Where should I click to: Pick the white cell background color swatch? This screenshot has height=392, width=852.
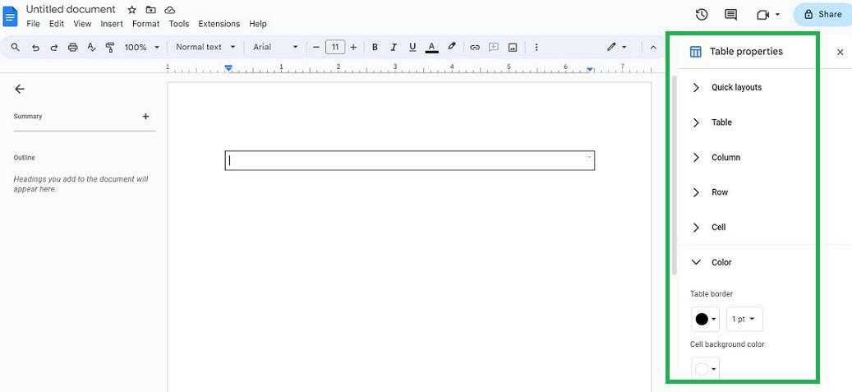coord(705,369)
